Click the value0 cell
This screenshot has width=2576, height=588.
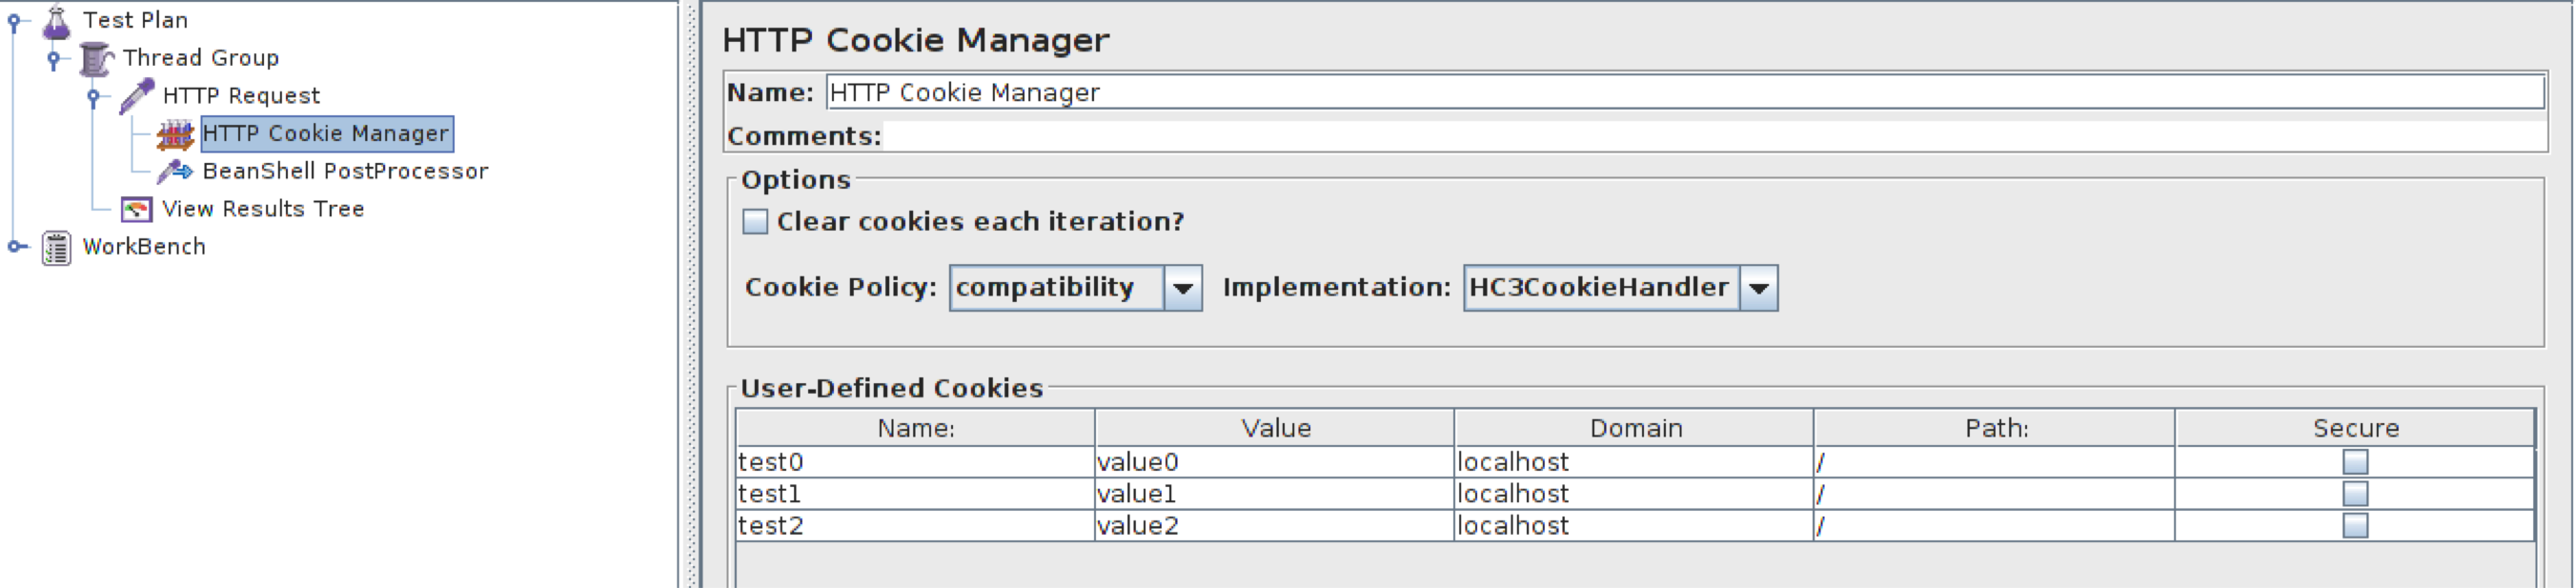[x=1275, y=462]
